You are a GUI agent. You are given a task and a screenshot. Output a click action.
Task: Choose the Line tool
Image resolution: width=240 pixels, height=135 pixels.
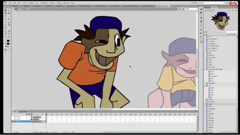(6, 22)
